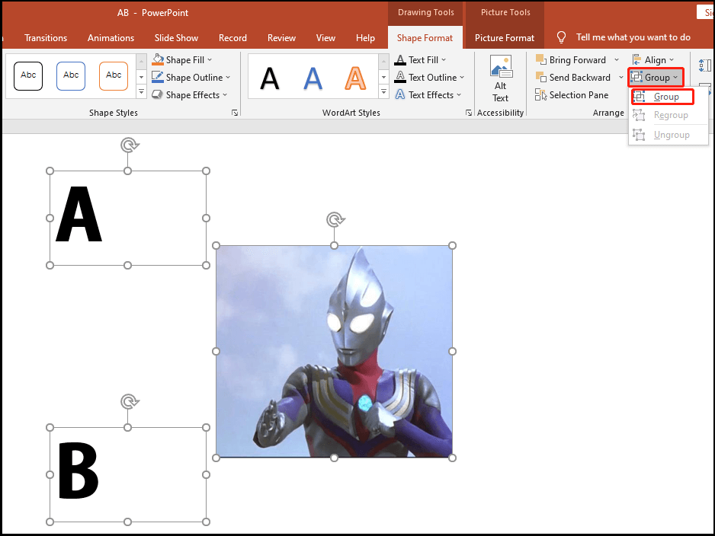Select the Ultraman picture on the slide
Image resolution: width=715 pixels, height=536 pixels.
(x=334, y=352)
